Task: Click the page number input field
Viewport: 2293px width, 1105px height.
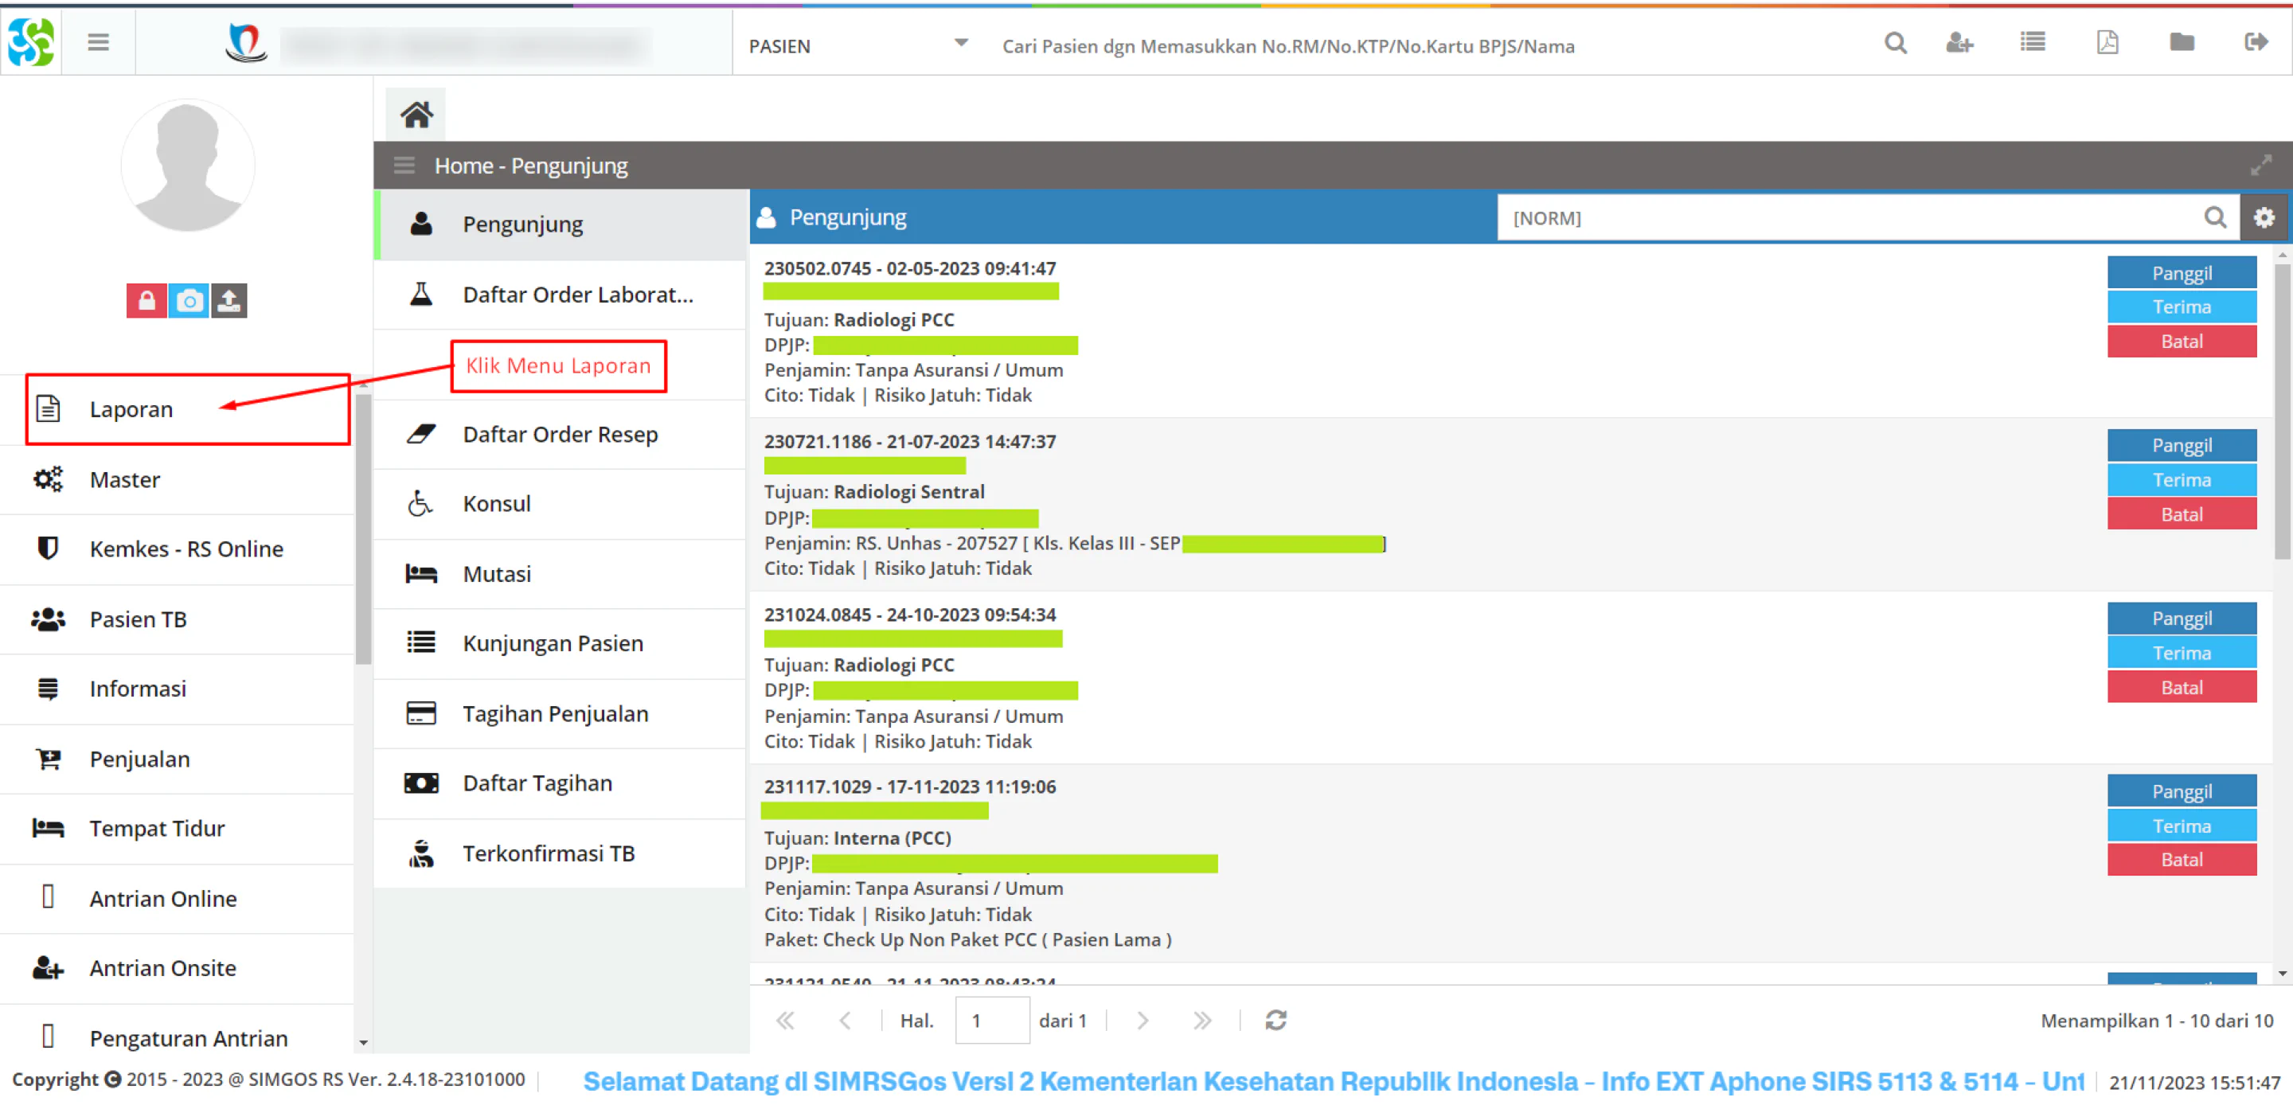Action: point(993,1021)
